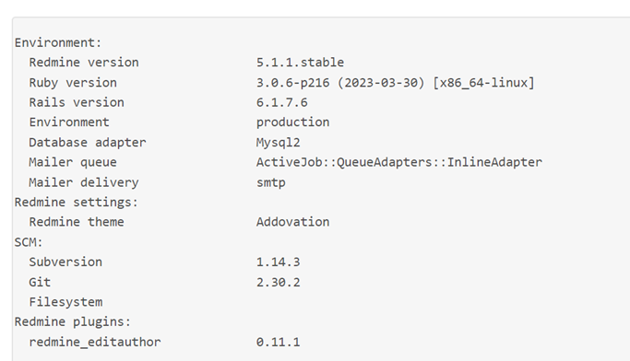
Task: Click the Redmine plugins: heading
Action: click(x=73, y=321)
